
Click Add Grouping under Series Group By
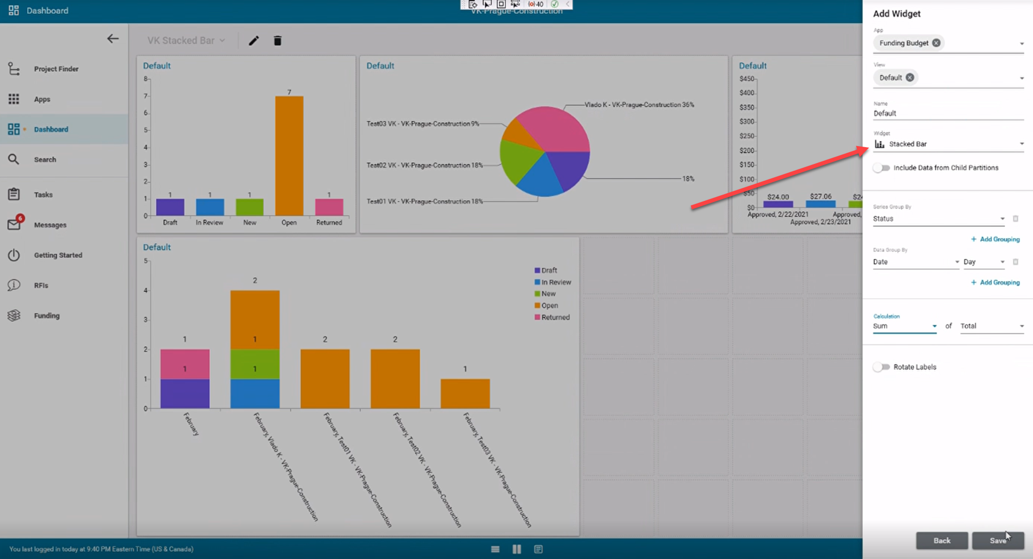coord(995,239)
